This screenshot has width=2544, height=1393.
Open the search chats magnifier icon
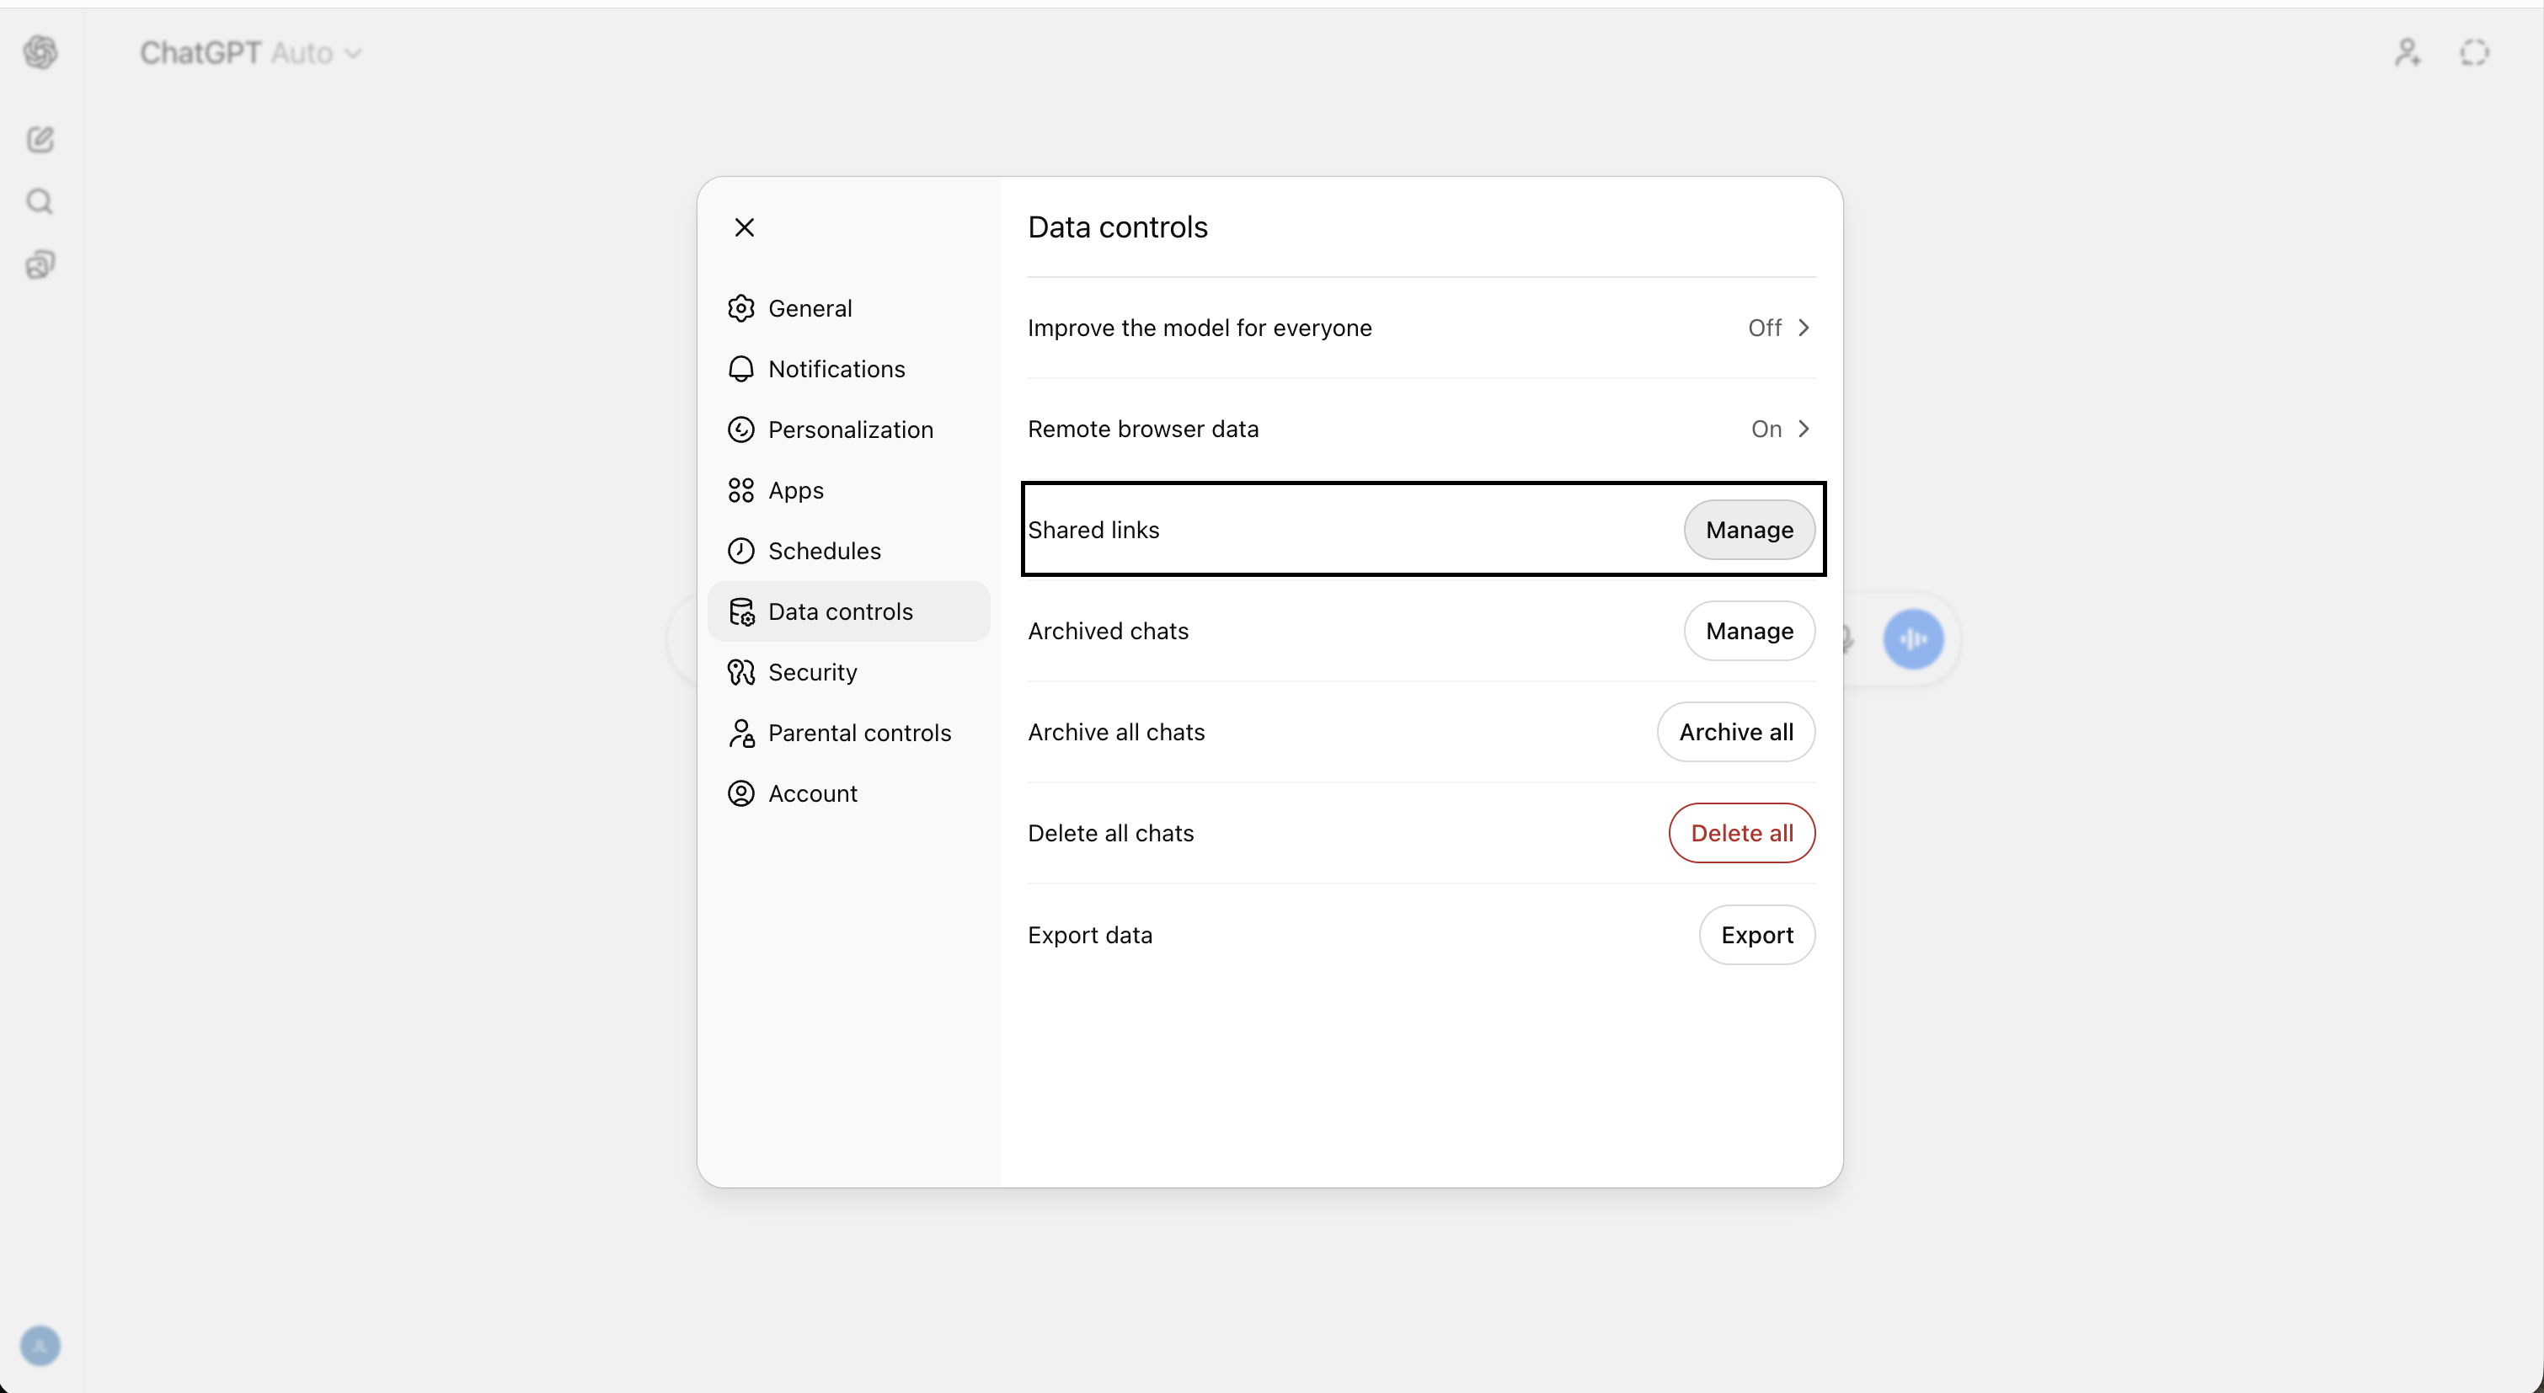pos(40,202)
